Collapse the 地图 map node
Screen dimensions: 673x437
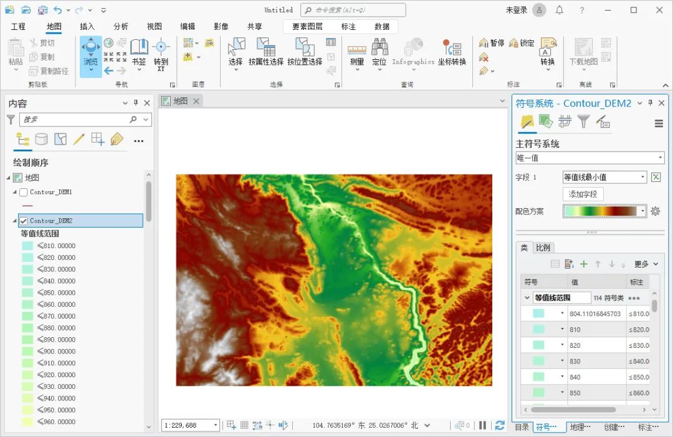[x=8, y=178]
